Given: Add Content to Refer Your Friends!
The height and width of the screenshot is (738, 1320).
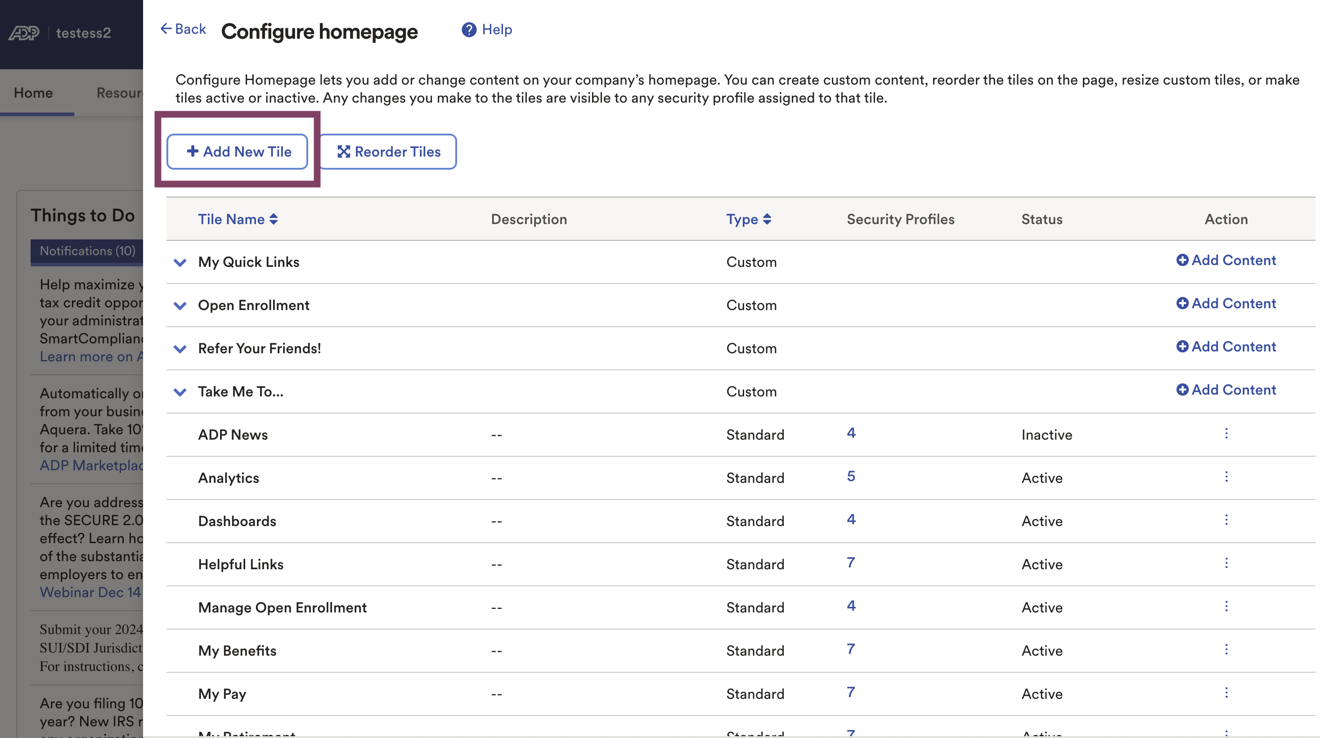Looking at the screenshot, I should point(1226,346).
